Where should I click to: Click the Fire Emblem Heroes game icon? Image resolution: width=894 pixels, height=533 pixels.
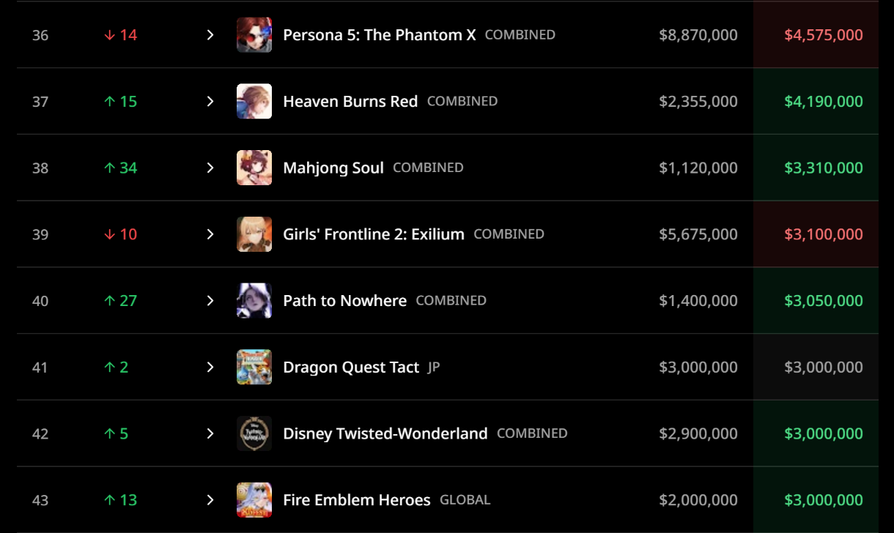[x=254, y=500]
